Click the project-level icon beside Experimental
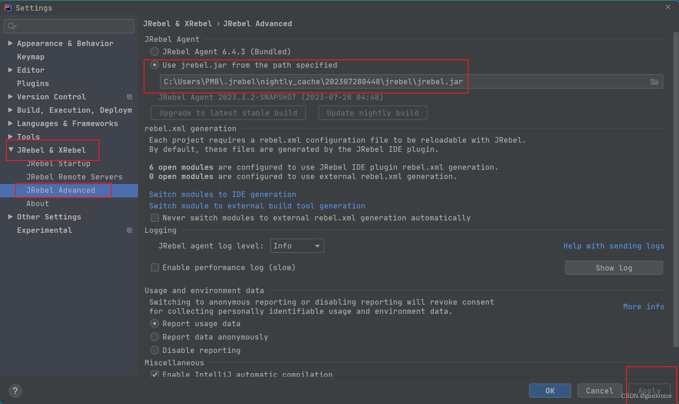Viewport: 679px width, 404px height. pyautogui.click(x=129, y=230)
